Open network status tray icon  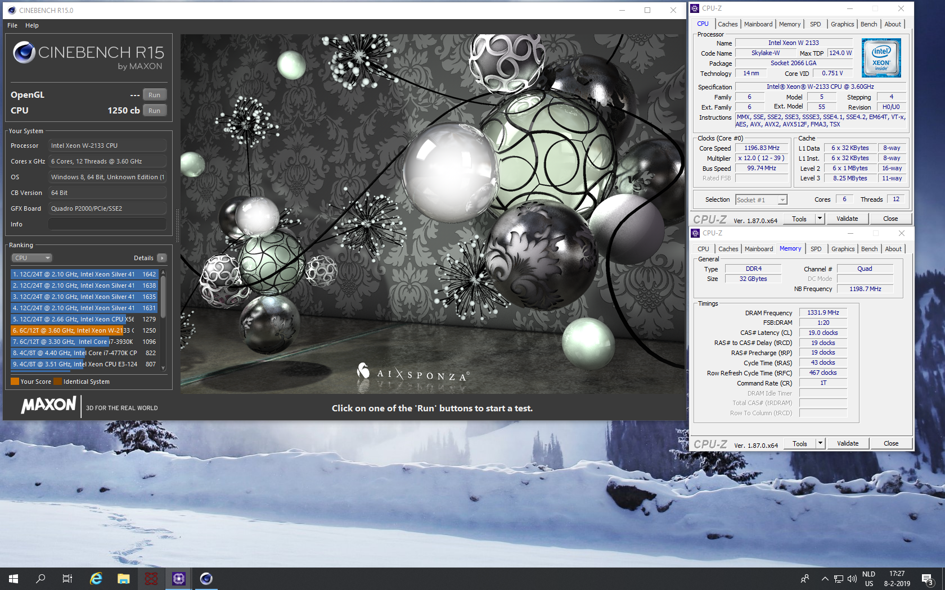[839, 579]
